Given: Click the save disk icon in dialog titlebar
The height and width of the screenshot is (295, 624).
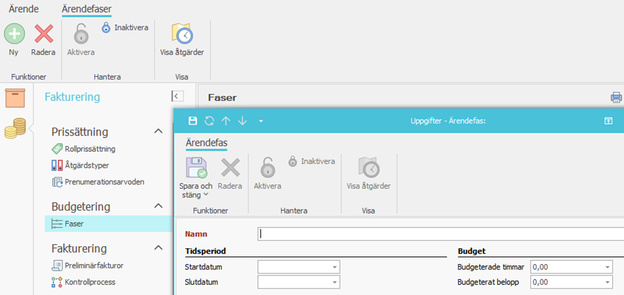Looking at the screenshot, I should point(193,121).
